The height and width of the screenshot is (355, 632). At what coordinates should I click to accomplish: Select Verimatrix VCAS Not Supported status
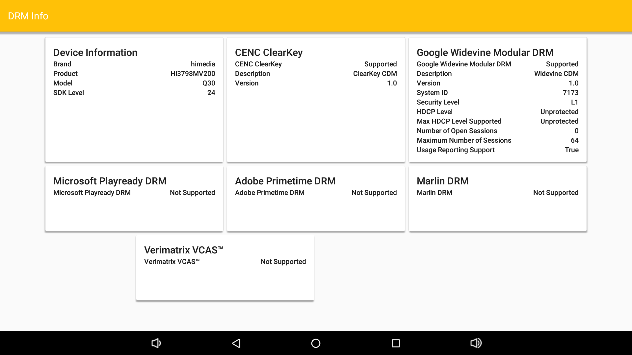click(283, 262)
